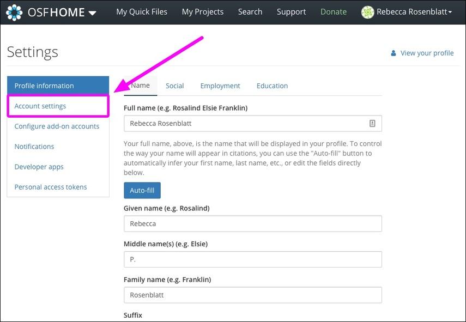Switch to the Social tab

[175, 86]
